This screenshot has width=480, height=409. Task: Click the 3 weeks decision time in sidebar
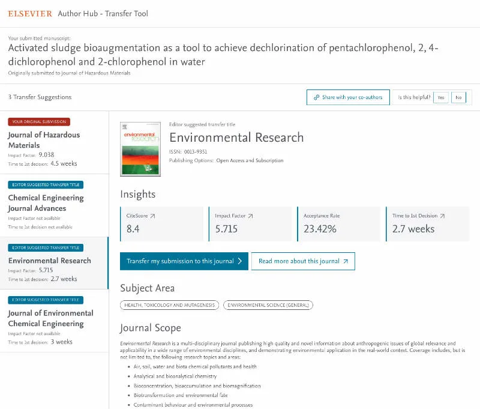pos(62,342)
